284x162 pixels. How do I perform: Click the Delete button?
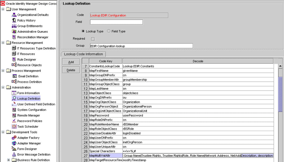(71, 70)
